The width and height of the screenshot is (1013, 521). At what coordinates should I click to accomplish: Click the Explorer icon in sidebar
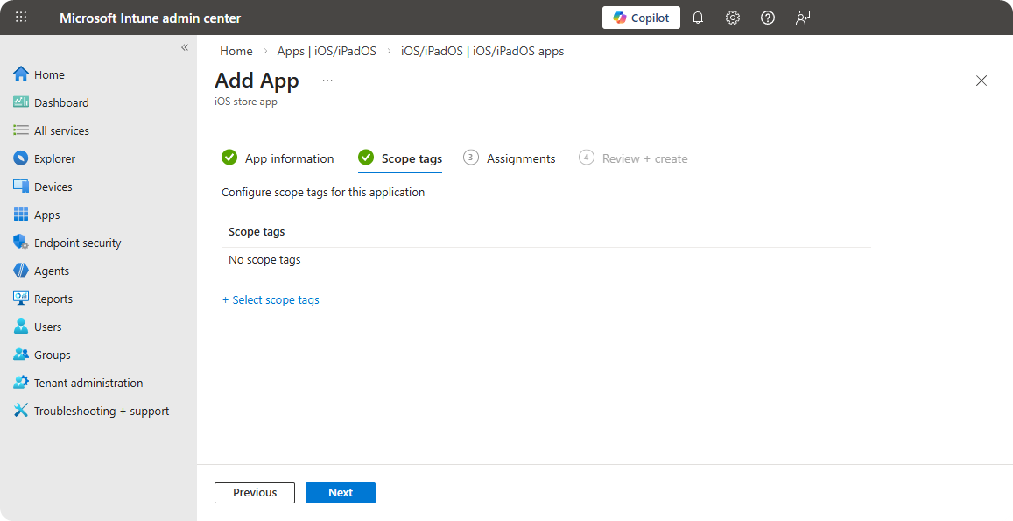21,158
